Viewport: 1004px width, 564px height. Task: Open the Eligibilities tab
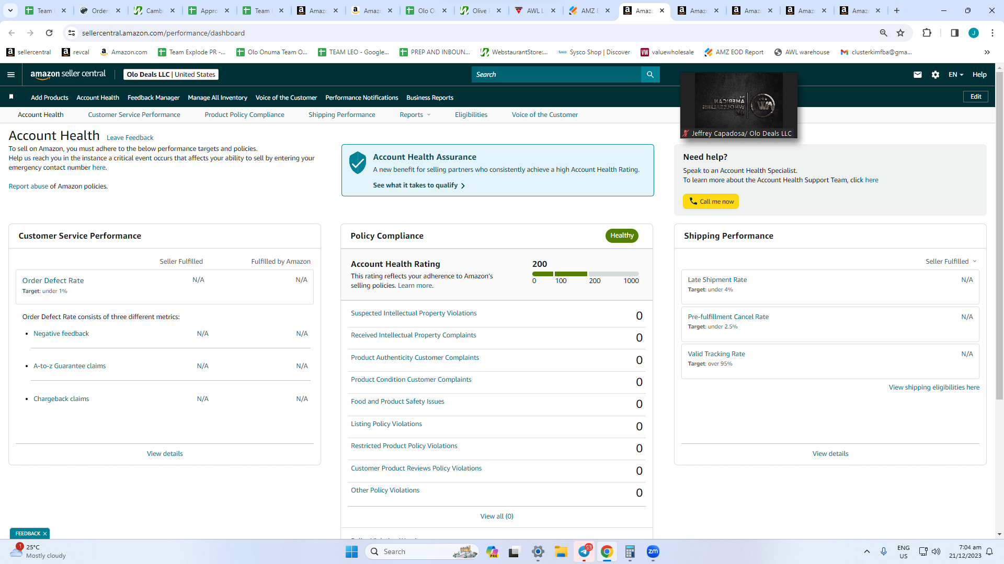click(x=471, y=115)
